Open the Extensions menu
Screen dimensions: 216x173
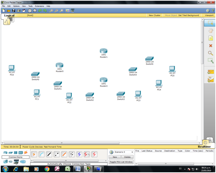[39, 6]
